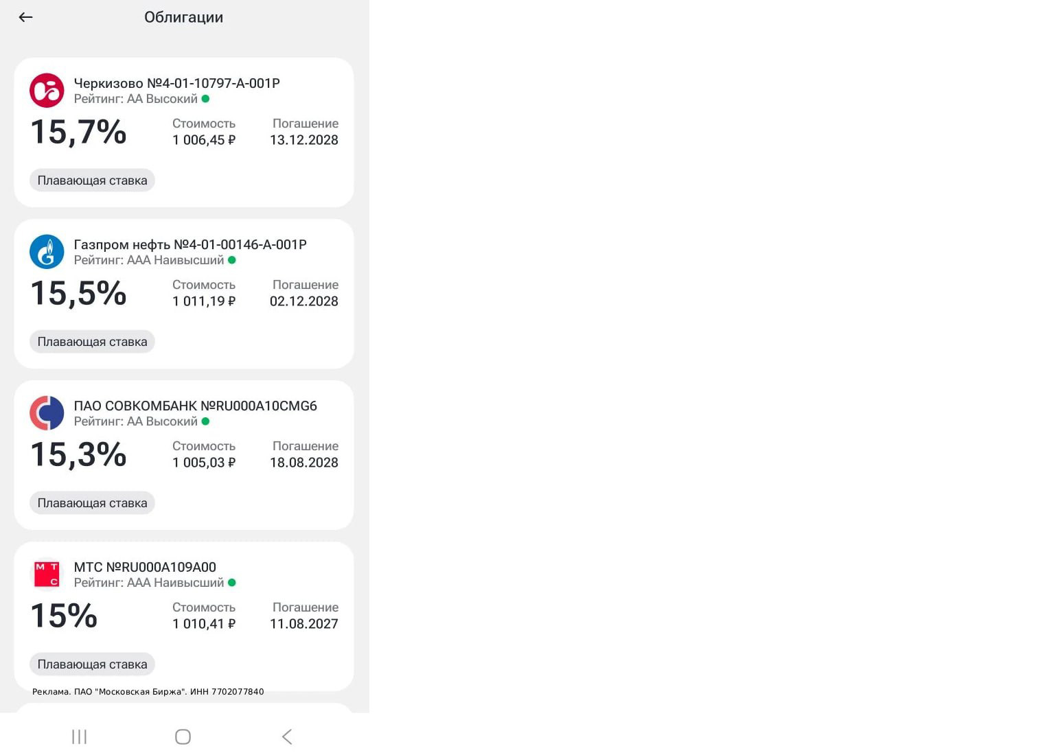Tap Плавающая ставка tag on Черкизово card
The image size is (1060, 755).
click(x=92, y=181)
